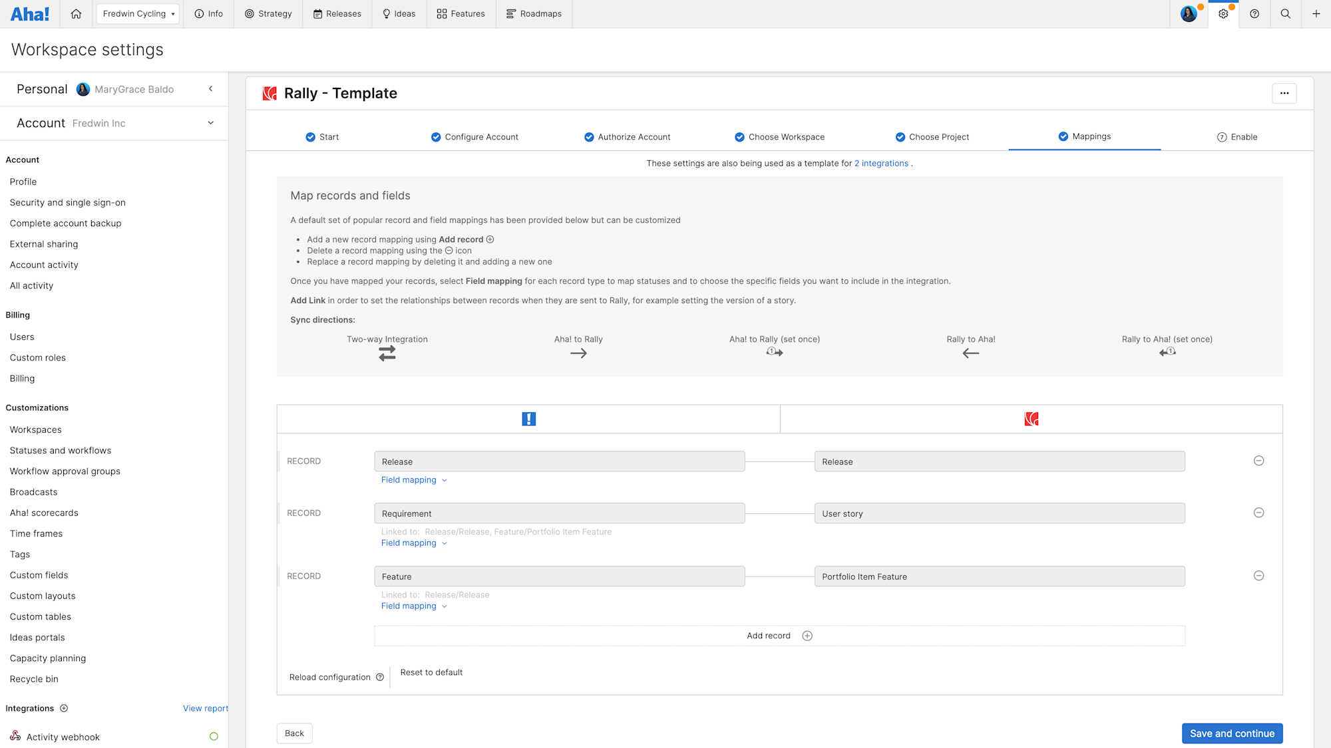
Task: Open the Fredwin Cycling workspace dropdown
Action: point(137,13)
